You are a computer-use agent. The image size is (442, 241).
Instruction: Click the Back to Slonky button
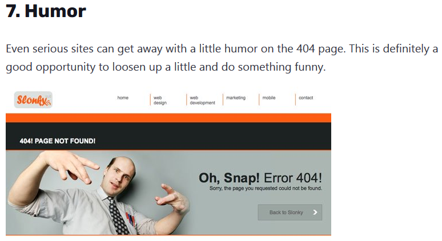click(290, 213)
